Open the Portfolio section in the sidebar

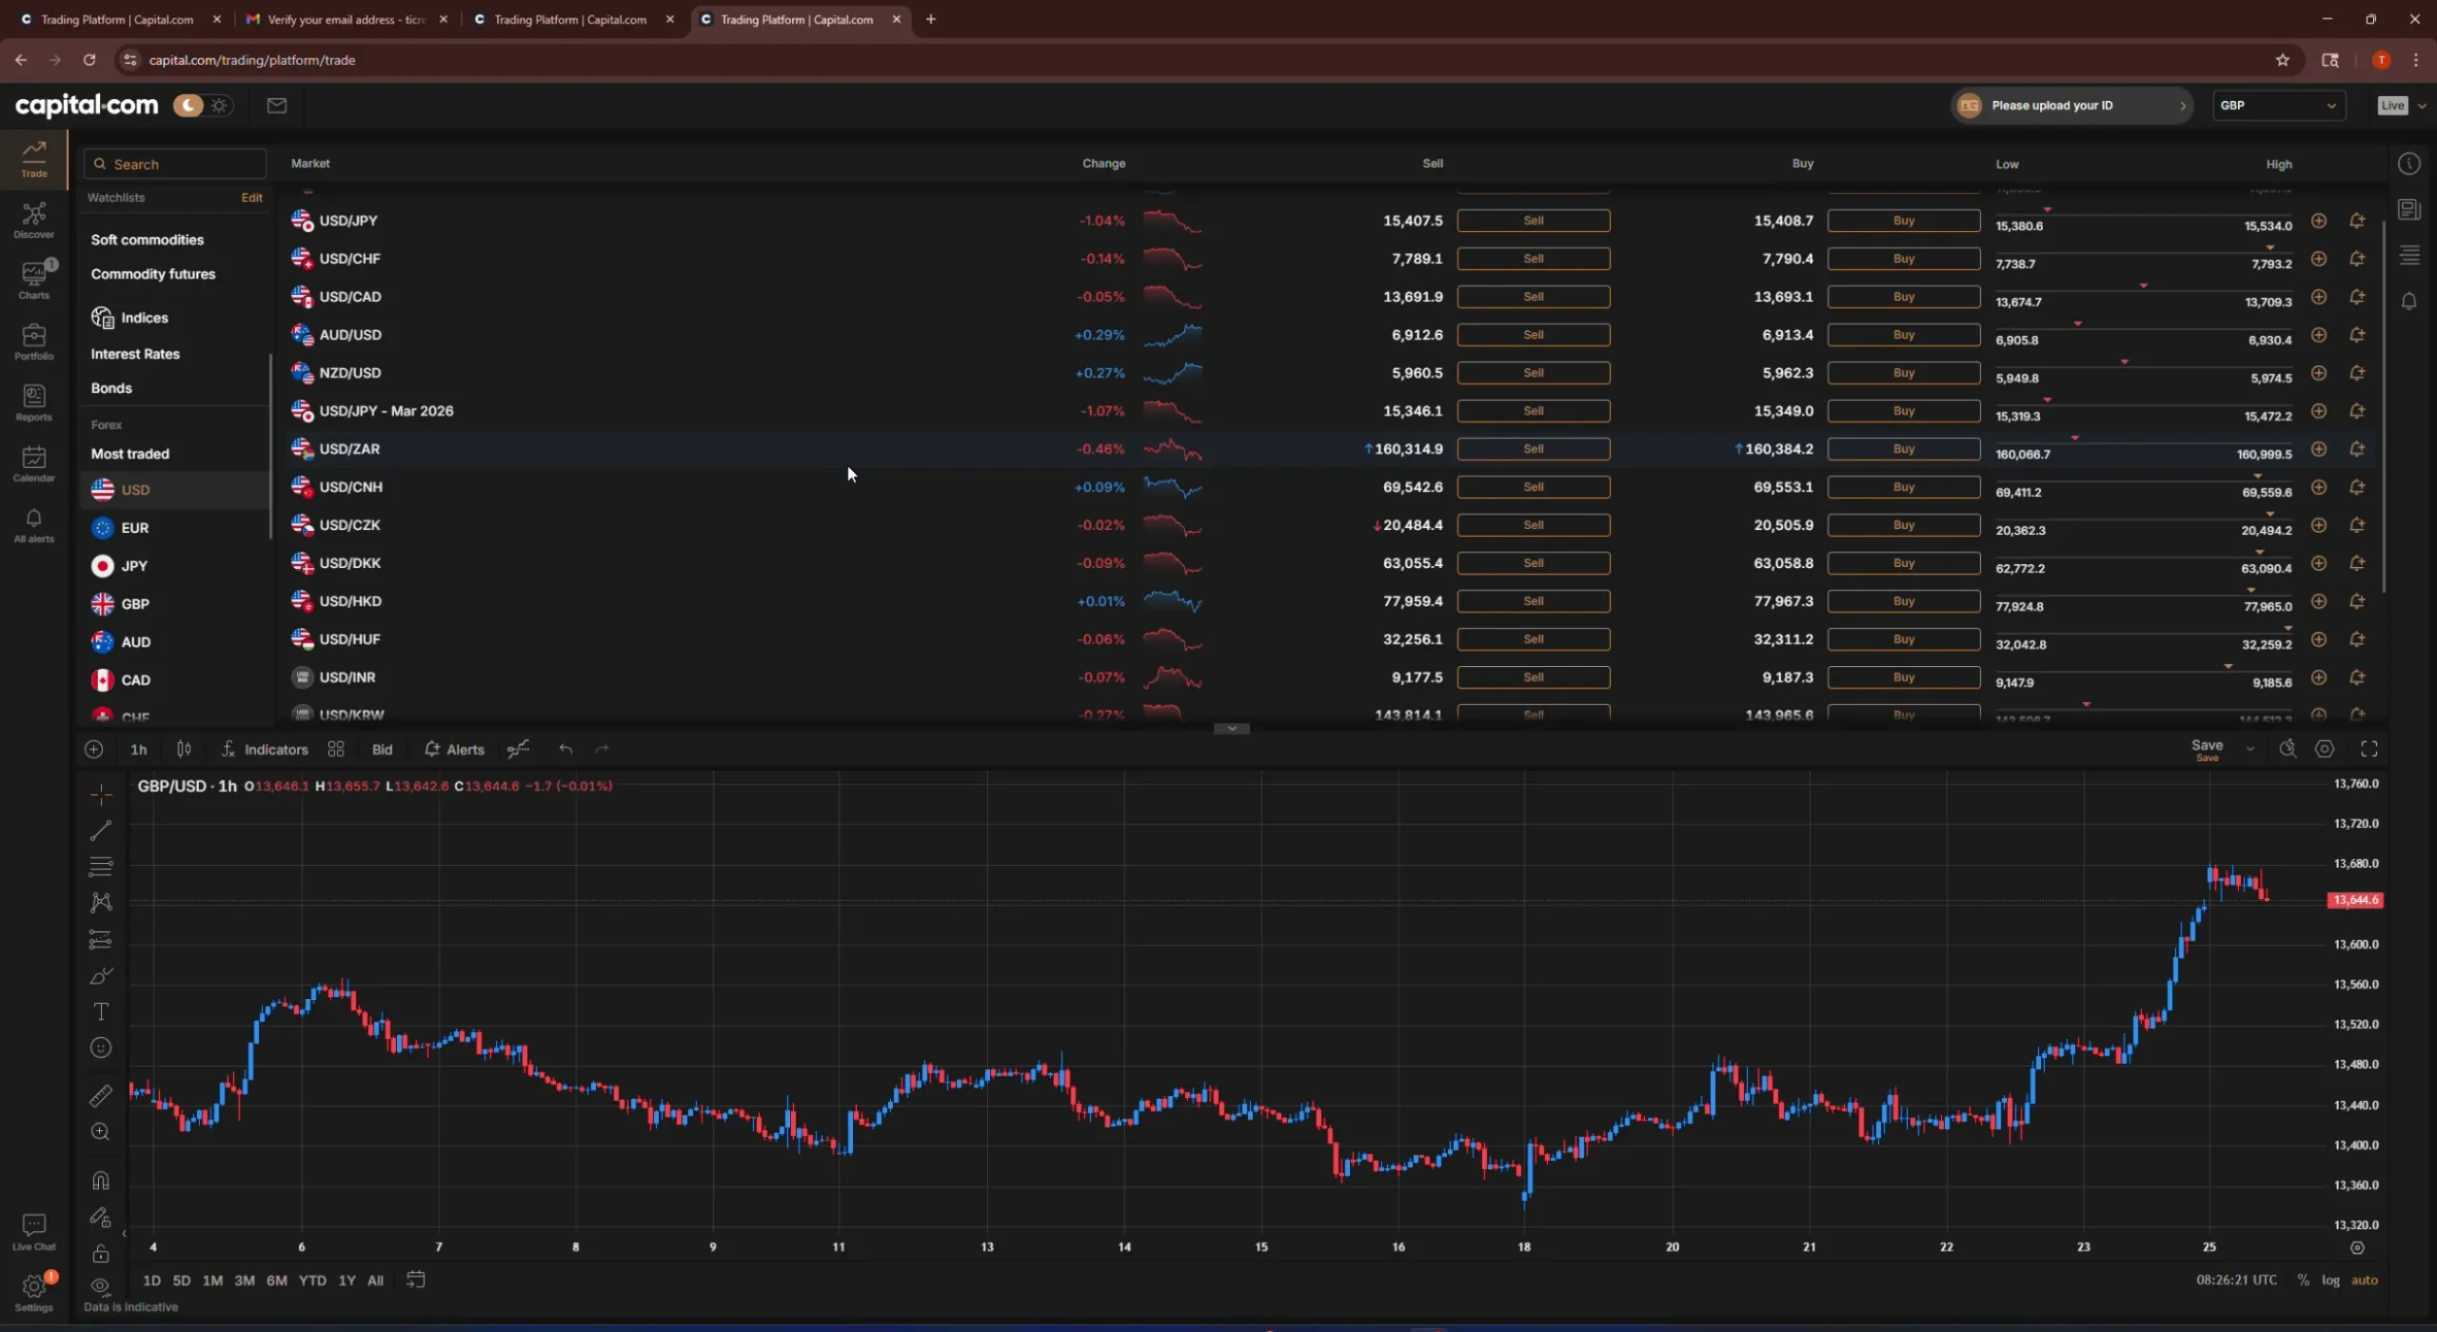click(x=33, y=341)
